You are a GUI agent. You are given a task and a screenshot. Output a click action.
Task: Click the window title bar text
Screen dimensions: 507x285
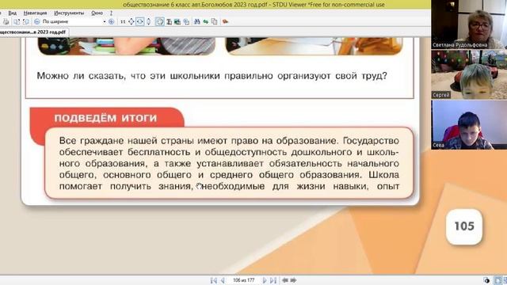pyautogui.click(x=253, y=5)
